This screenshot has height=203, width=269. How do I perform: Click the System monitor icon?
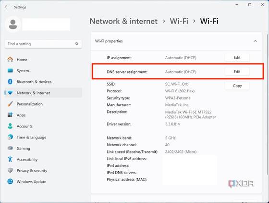click(10, 71)
